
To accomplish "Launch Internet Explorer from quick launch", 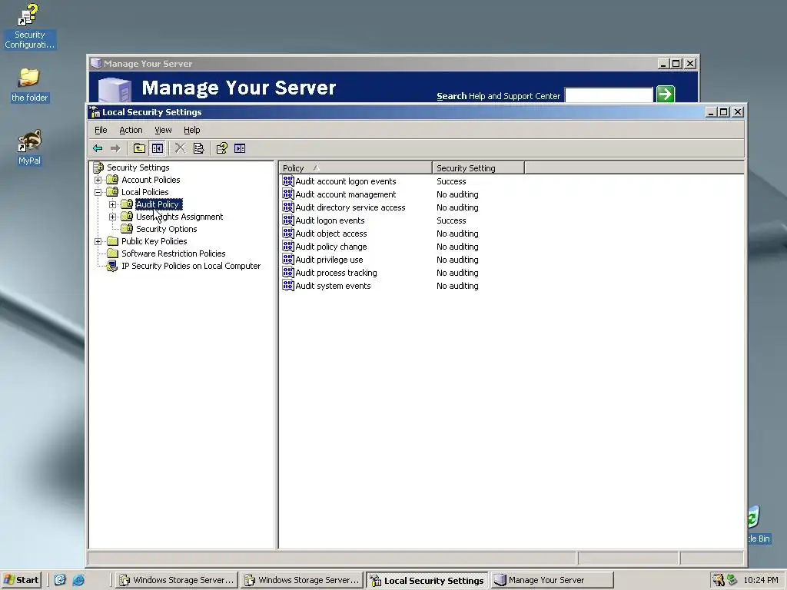I will point(78,580).
